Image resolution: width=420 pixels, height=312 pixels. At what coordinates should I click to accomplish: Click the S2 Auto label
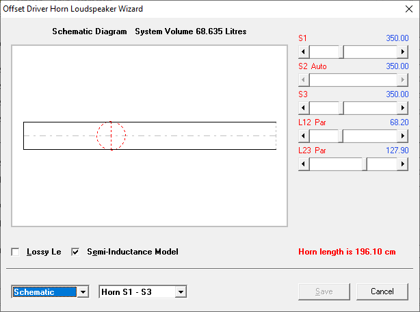click(x=313, y=66)
